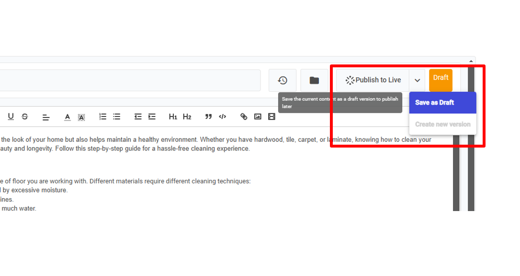This screenshot has height=276, width=520.
Task: Insert a hyperlink
Action: point(244,117)
